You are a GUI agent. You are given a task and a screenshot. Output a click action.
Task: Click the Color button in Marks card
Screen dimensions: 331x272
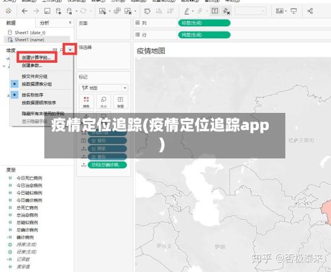(x=86, y=102)
